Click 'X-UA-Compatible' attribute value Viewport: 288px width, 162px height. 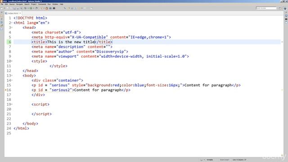coord(89,37)
